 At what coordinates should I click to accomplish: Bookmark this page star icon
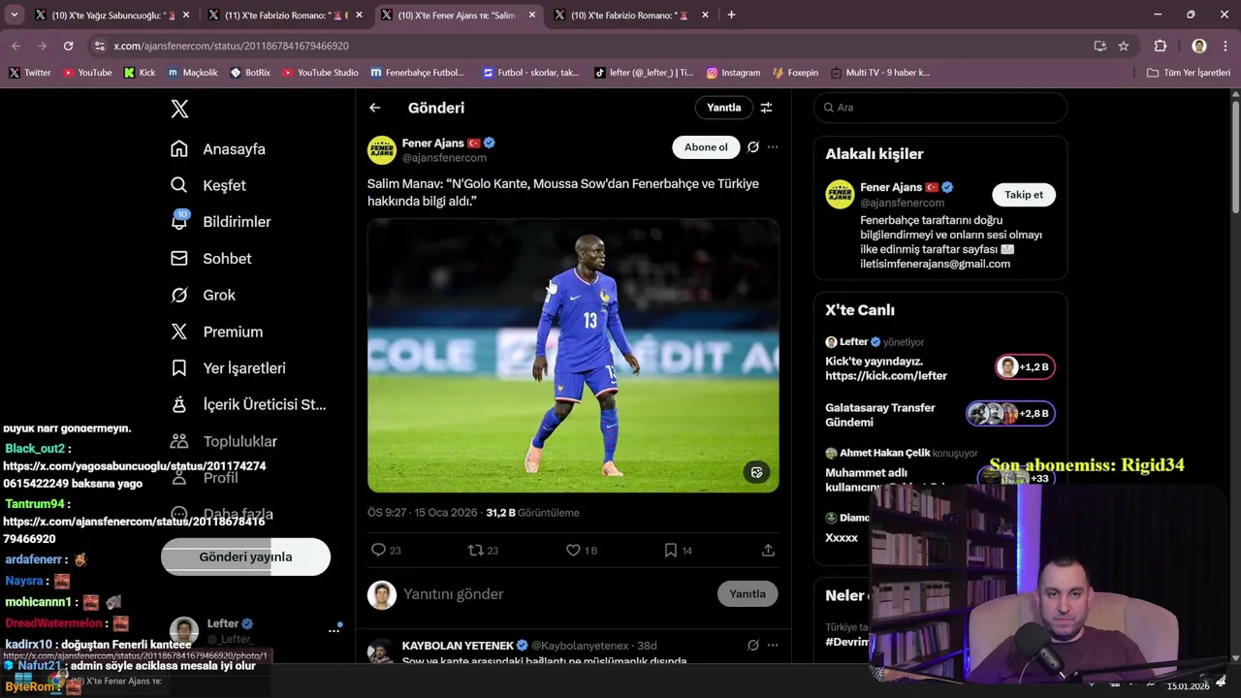coord(1124,46)
